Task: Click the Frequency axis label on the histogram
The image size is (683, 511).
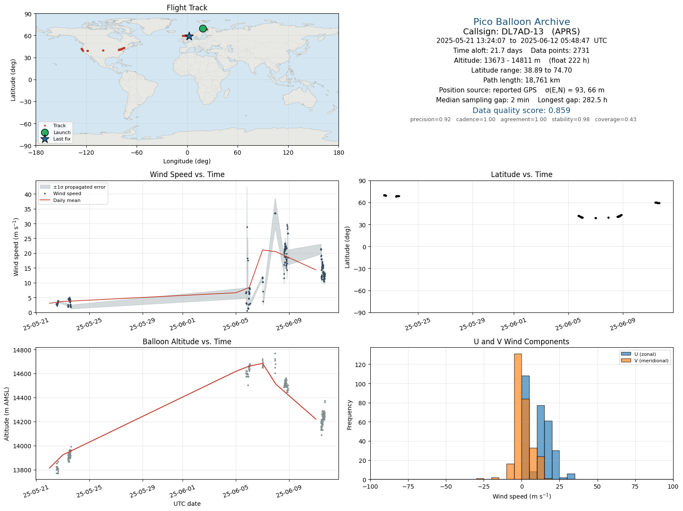Action: point(349,415)
